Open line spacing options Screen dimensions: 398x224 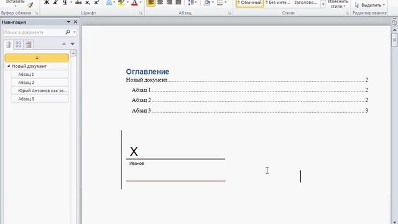tap(192, 2)
